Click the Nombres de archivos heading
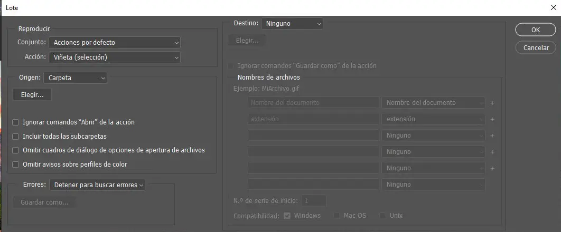The height and width of the screenshot is (232, 561). (x=269, y=77)
